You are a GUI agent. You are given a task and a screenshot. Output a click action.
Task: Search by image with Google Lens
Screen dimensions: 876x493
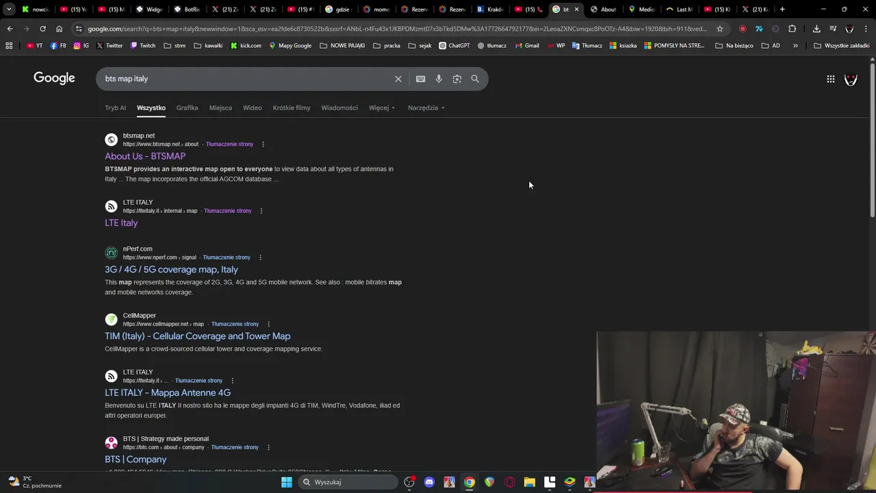coord(457,79)
